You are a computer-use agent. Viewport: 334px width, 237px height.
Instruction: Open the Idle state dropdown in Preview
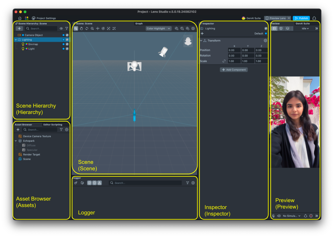(x=305, y=29)
